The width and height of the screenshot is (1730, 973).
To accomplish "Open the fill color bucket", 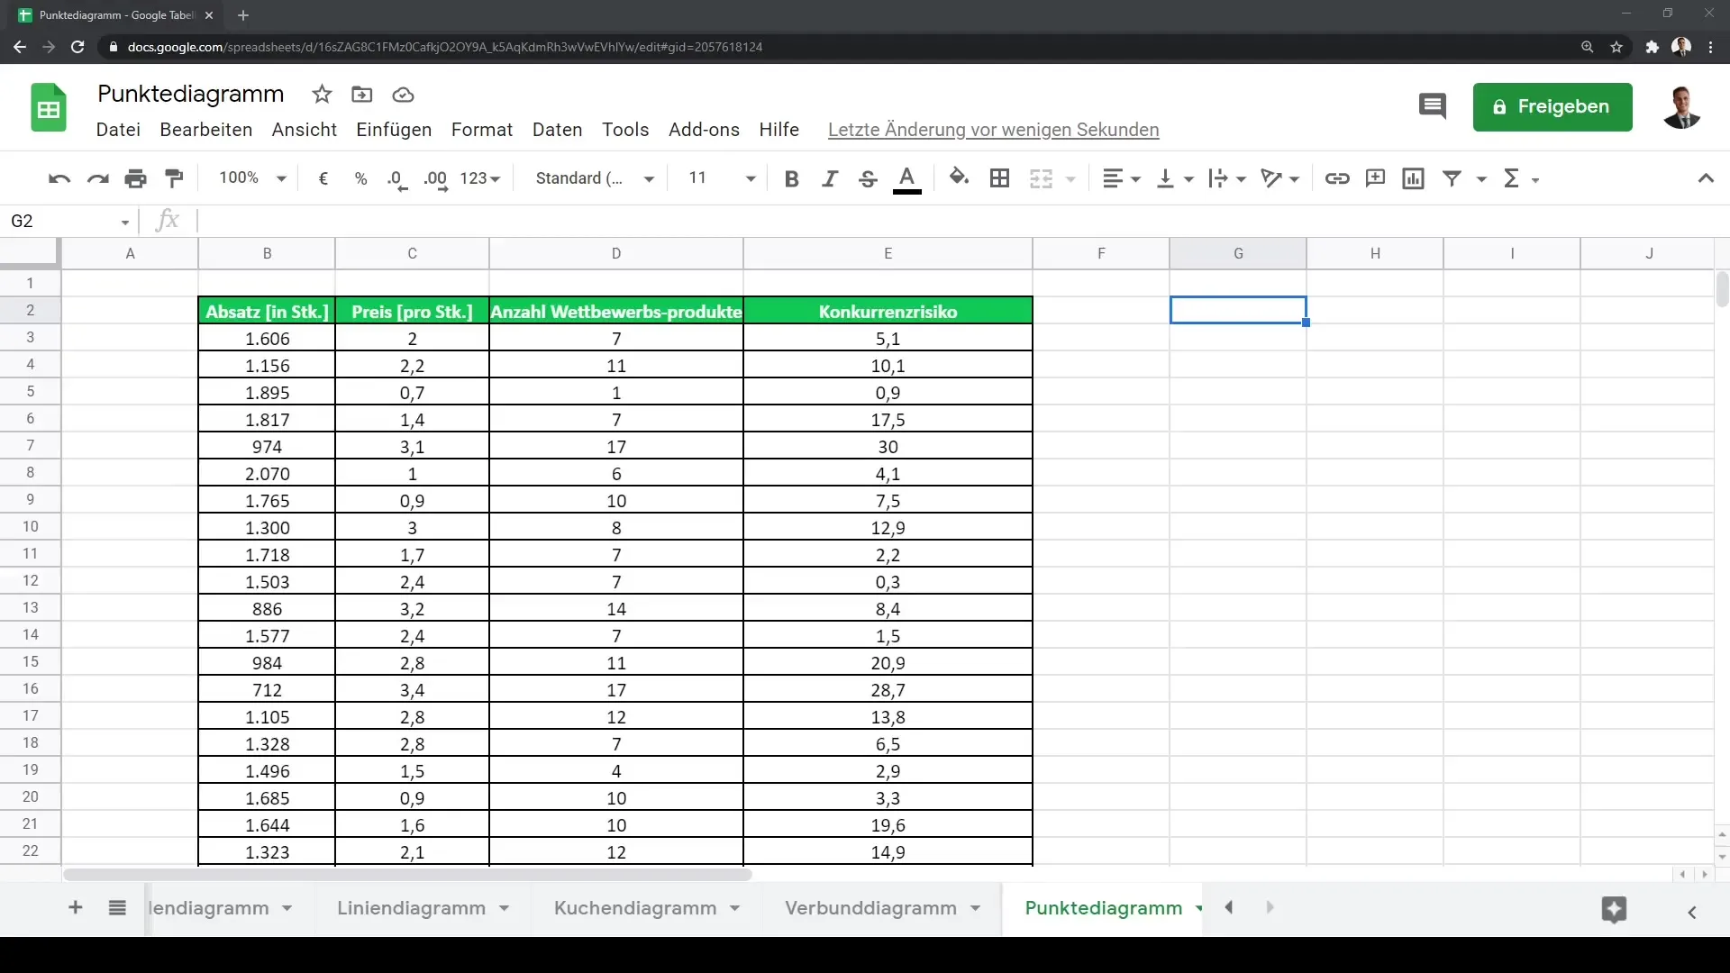I will (960, 177).
